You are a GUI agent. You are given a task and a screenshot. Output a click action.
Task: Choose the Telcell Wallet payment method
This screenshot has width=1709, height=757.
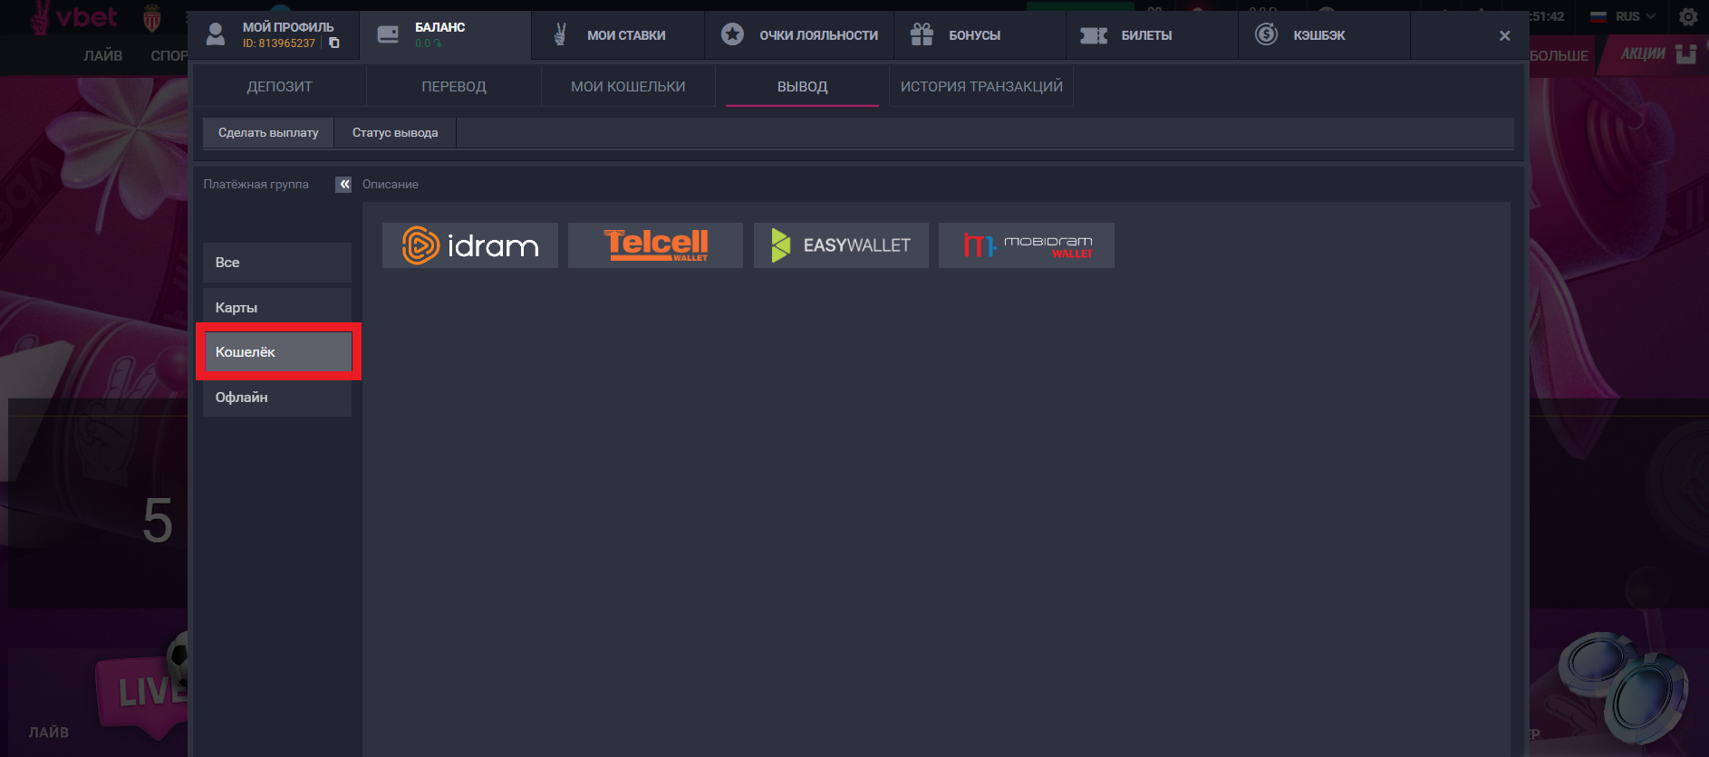pyautogui.click(x=655, y=245)
